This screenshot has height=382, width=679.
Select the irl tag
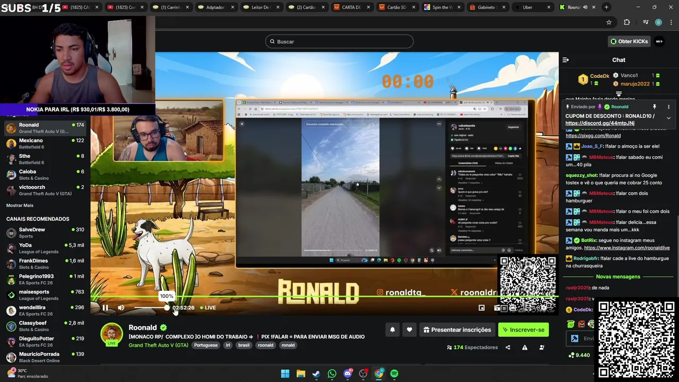click(x=228, y=345)
